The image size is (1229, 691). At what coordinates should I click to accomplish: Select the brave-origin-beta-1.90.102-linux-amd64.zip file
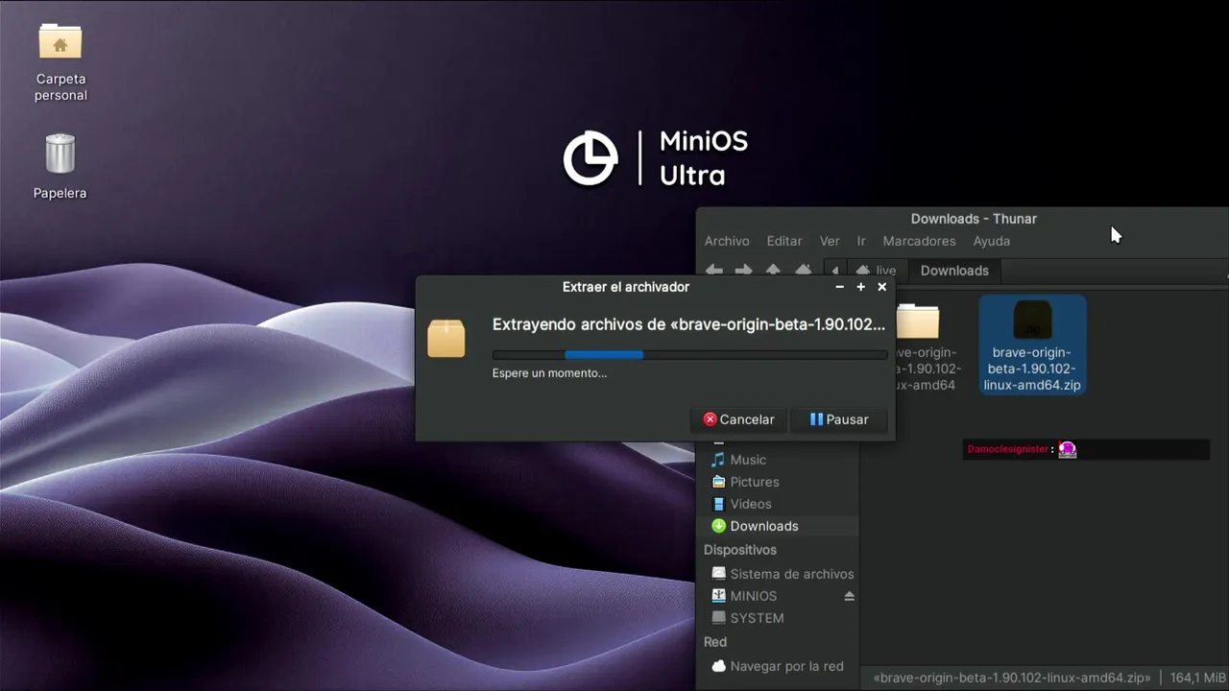tap(1032, 345)
